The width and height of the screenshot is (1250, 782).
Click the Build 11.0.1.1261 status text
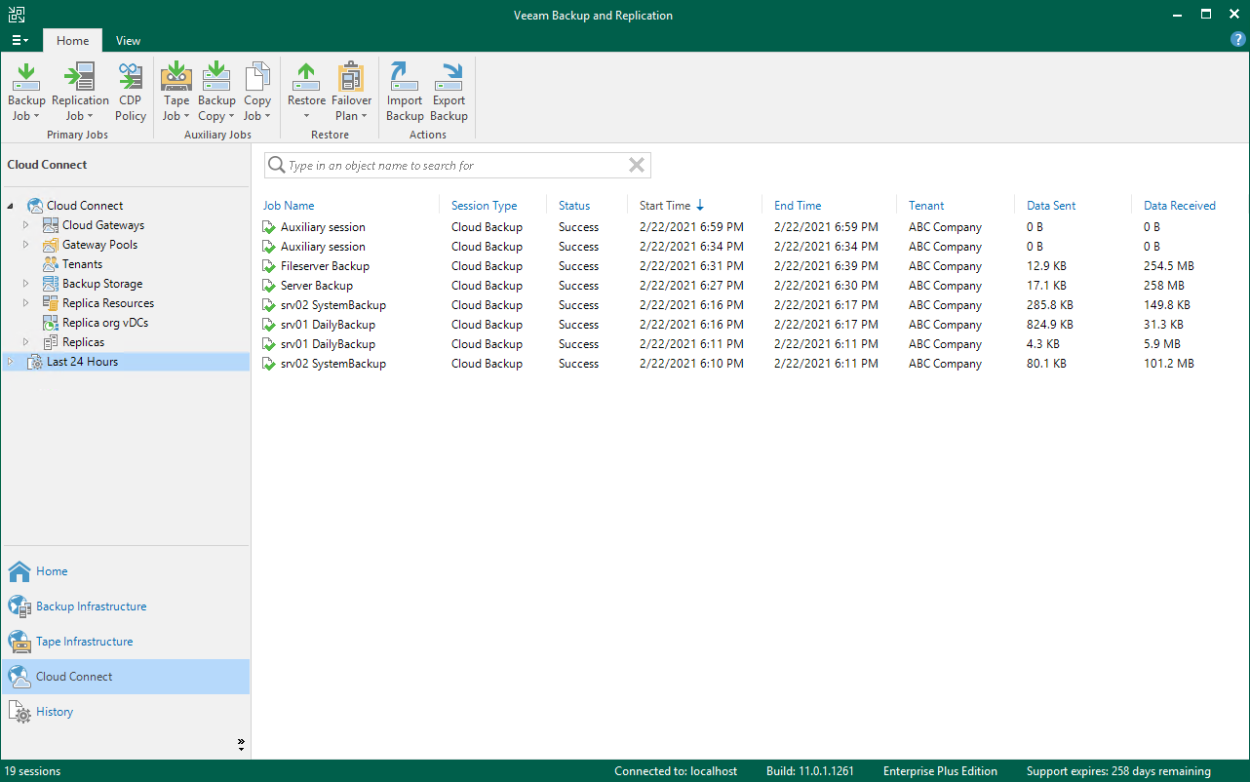pyautogui.click(x=810, y=771)
